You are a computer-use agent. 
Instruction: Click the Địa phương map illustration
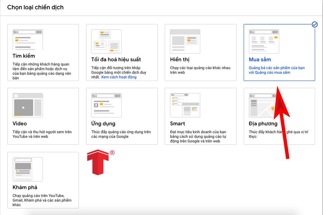coord(264,105)
